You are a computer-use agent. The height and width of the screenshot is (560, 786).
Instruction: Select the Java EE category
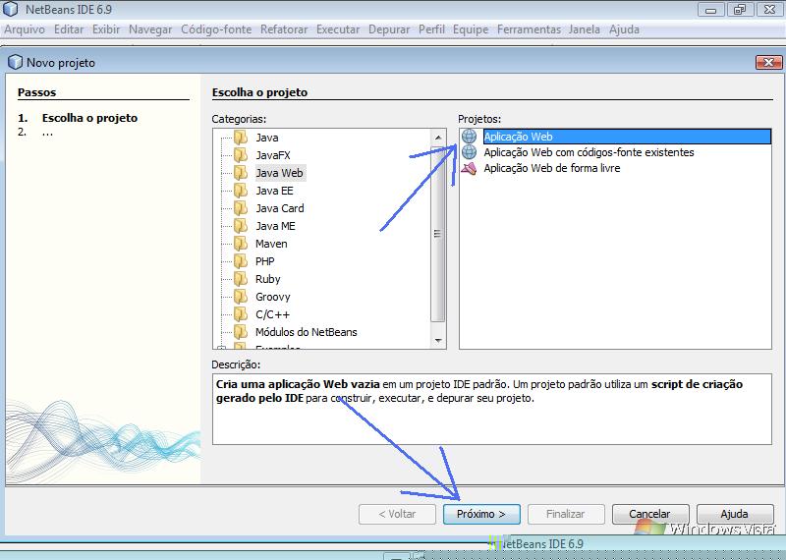click(274, 191)
